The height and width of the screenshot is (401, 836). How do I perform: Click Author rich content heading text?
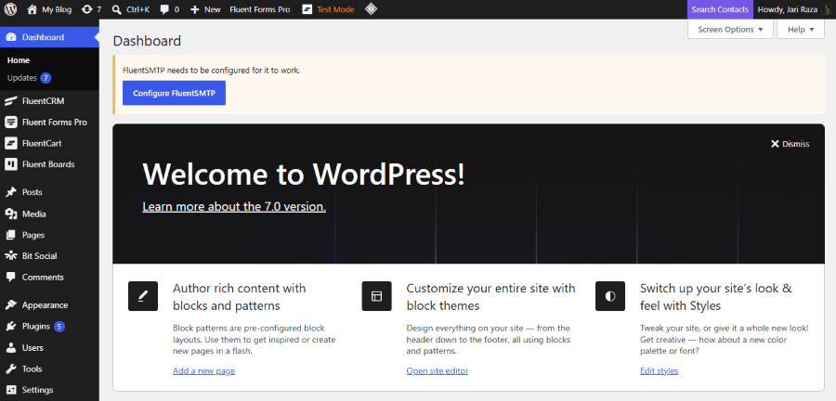[240, 297]
